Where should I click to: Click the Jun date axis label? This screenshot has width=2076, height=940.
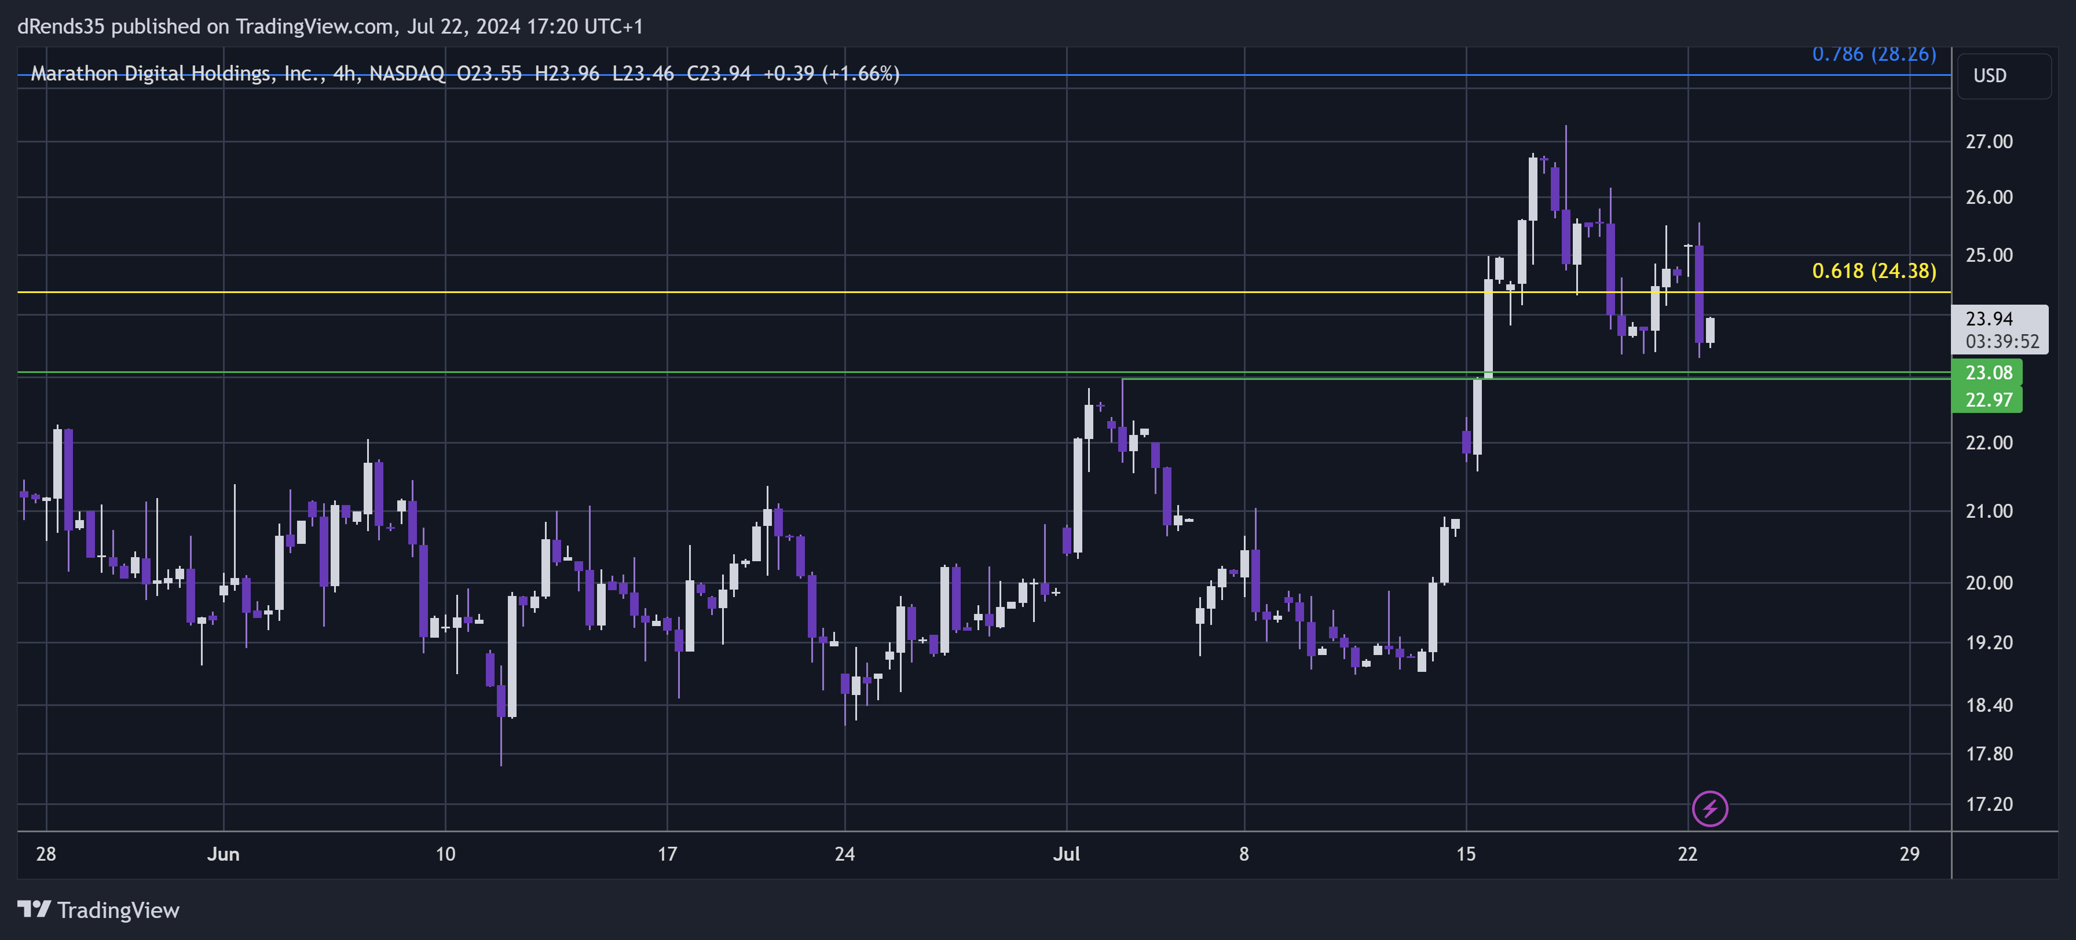pyautogui.click(x=223, y=854)
